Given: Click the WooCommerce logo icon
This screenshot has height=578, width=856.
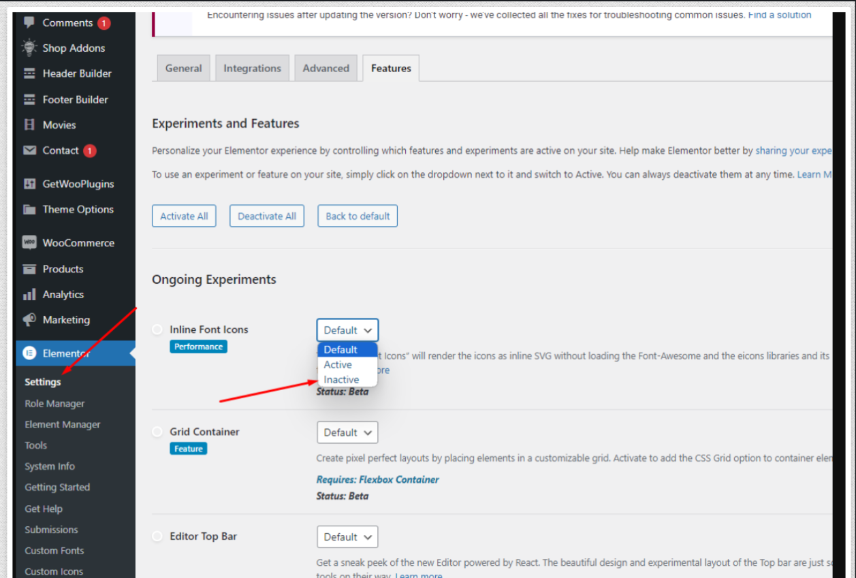Looking at the screenshot, I should (x=29, y=243).
